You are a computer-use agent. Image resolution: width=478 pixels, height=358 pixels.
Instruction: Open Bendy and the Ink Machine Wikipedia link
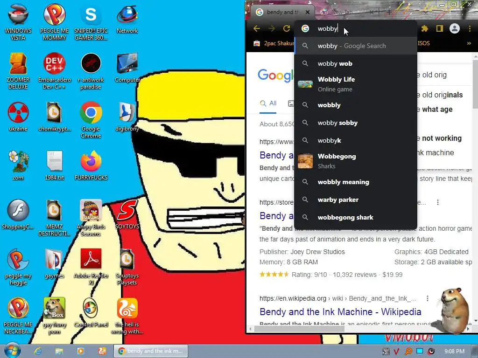340,312
